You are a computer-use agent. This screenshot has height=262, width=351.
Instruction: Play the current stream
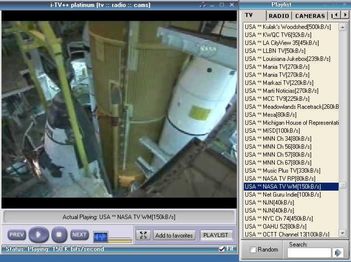[x=38, y=235]
